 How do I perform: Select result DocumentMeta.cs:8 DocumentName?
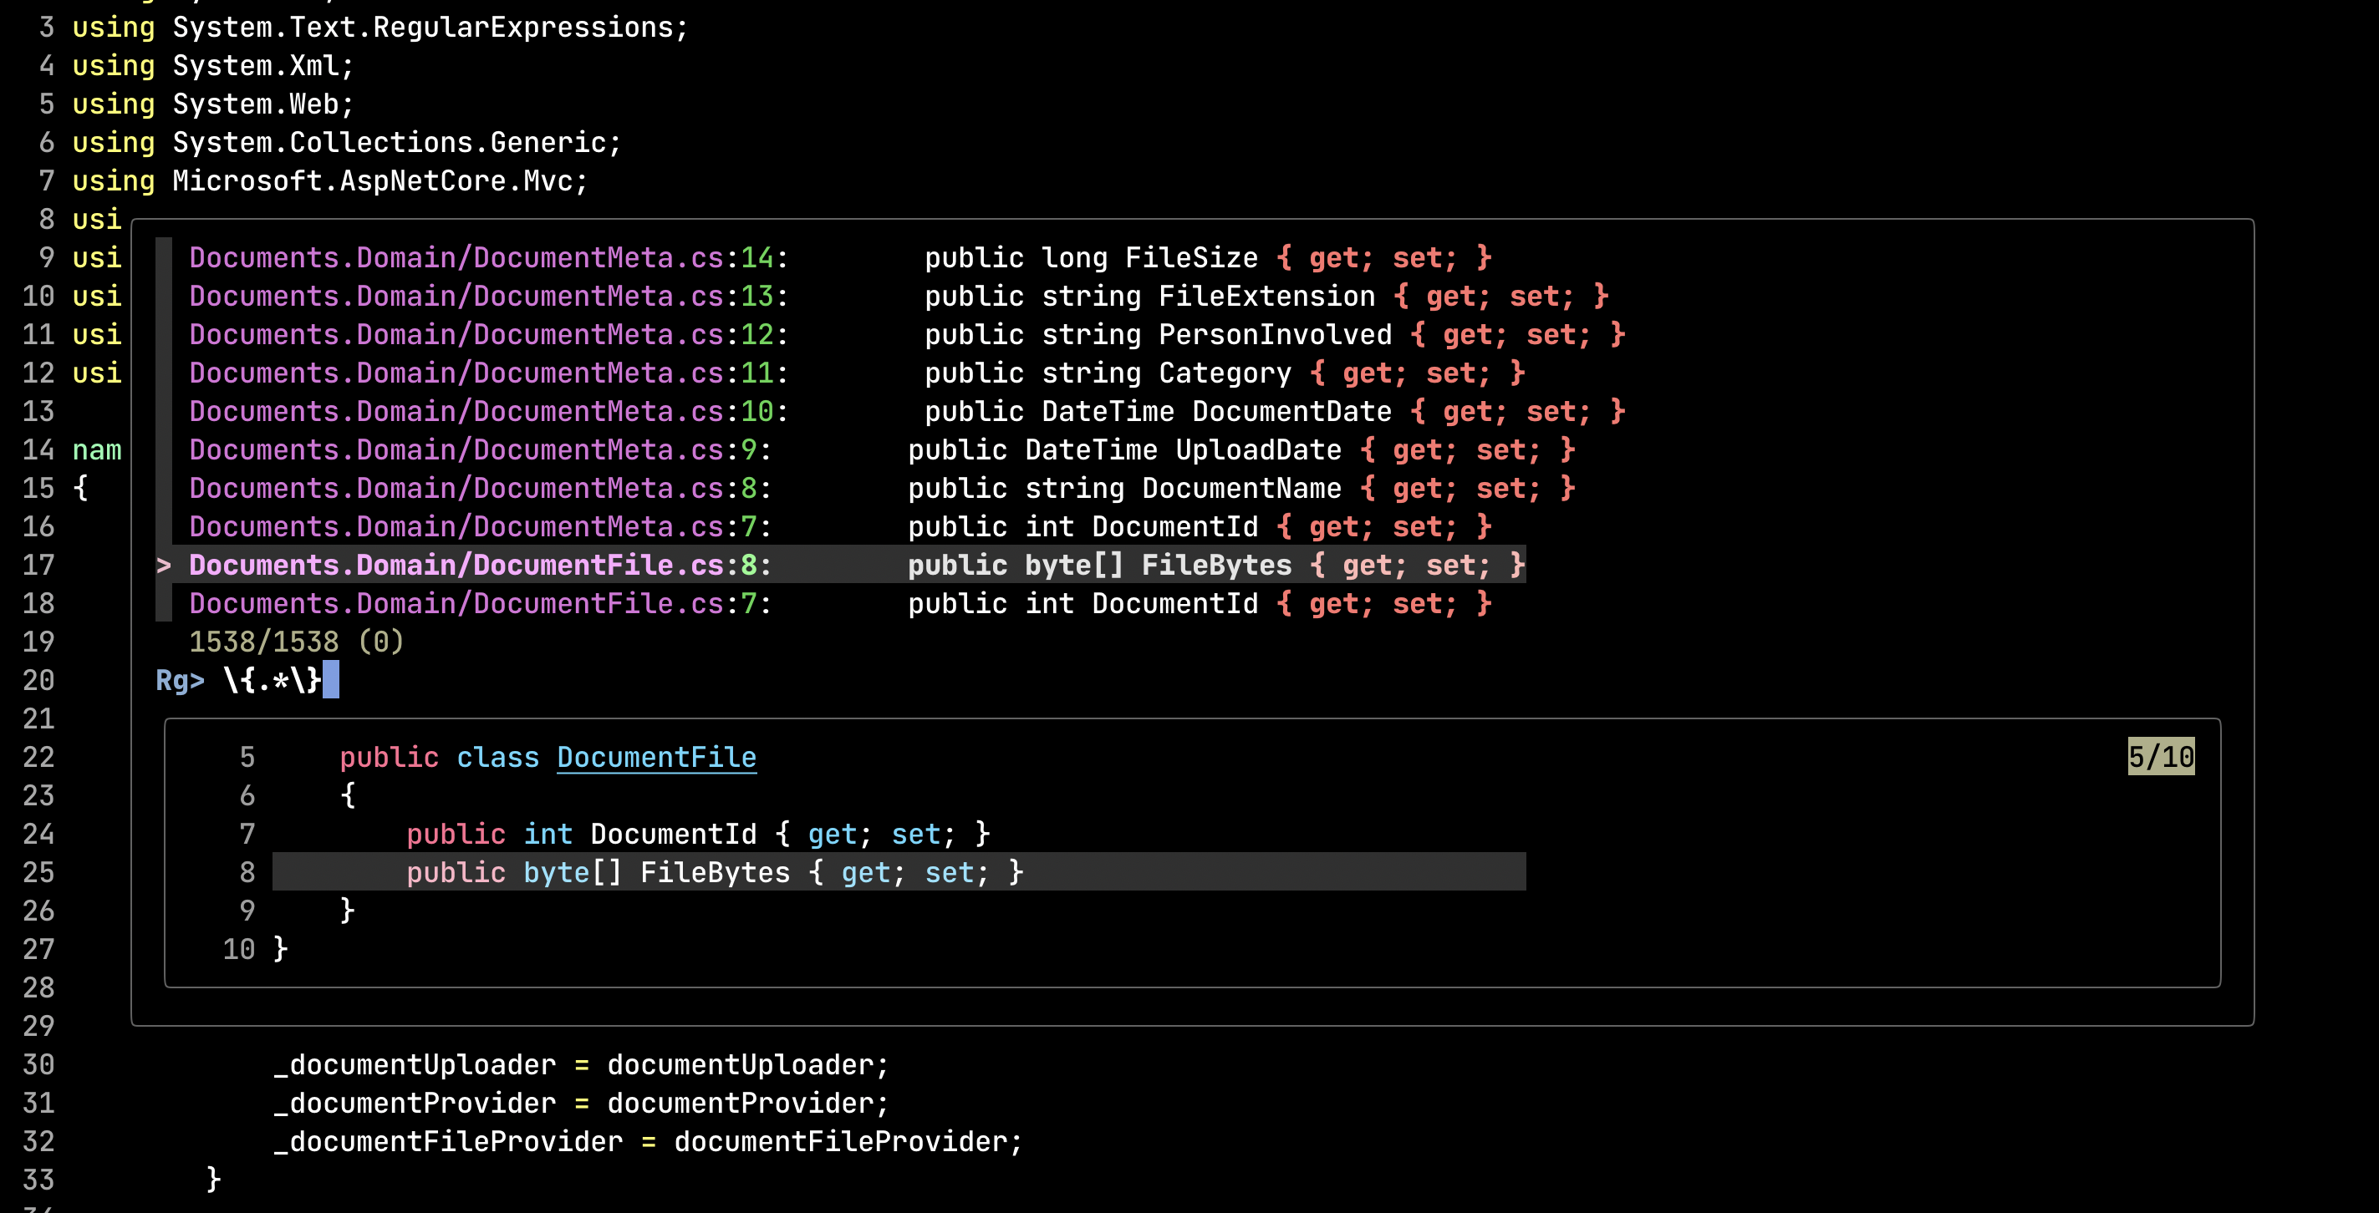[x=882, y=489]
